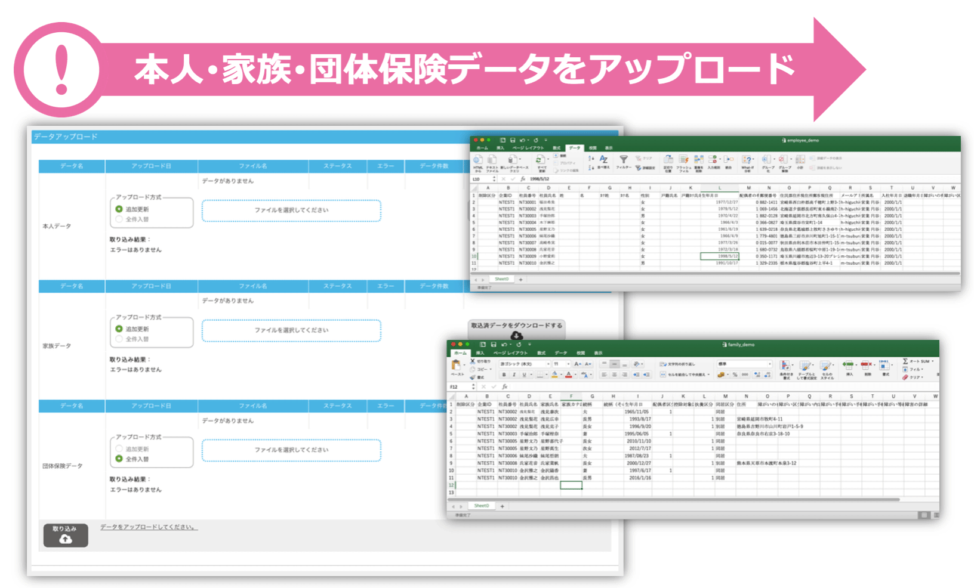Click the file selection box for 本人データ
The height and width of the screenshot is (588, 974).
pyautogui.click(x=291, y=211)
